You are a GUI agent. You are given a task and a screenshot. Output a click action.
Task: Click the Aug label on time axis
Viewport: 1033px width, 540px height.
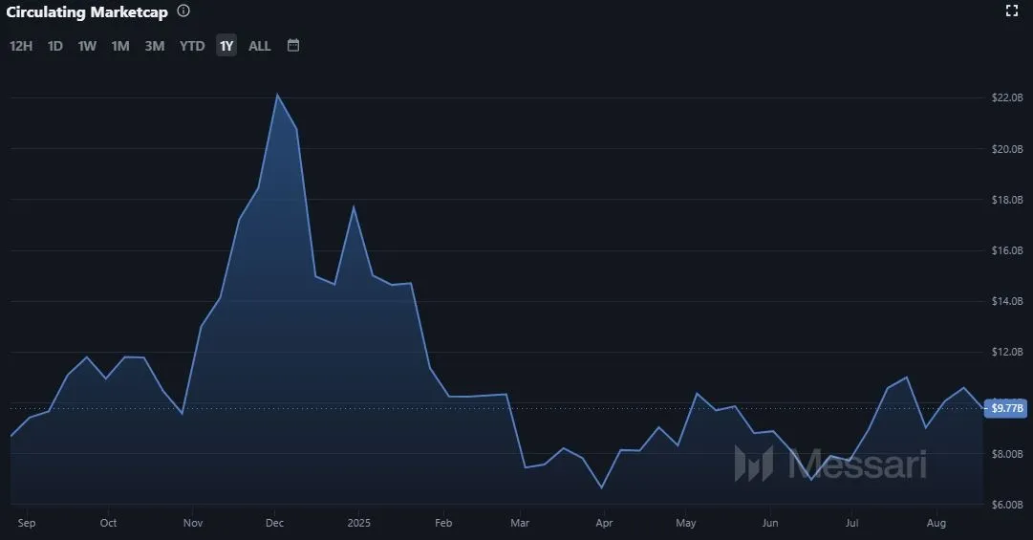tap(936, 523)
